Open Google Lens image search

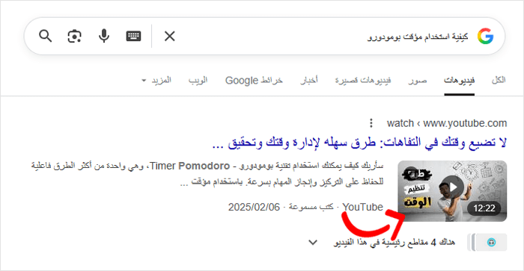[x=75, y=36]
